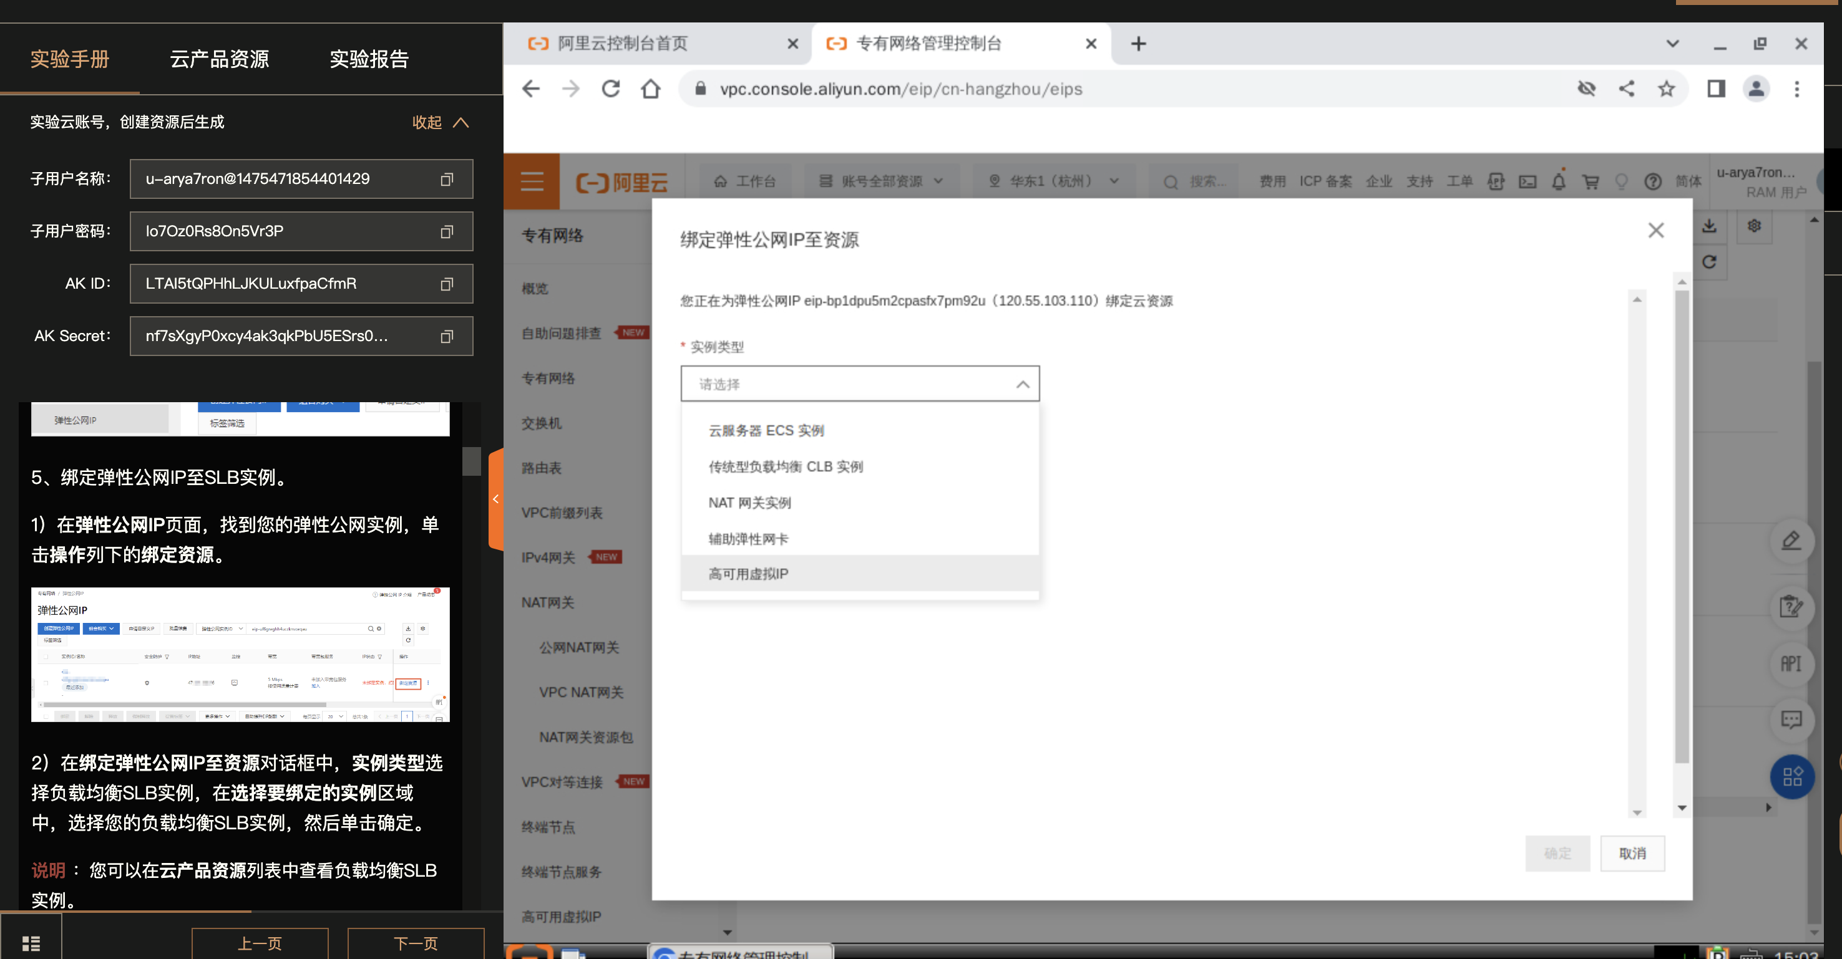Viewport: 1842px width, 959px height.
Task: Share the current page
Action: pyautogui.click(x=1627, y=89)
